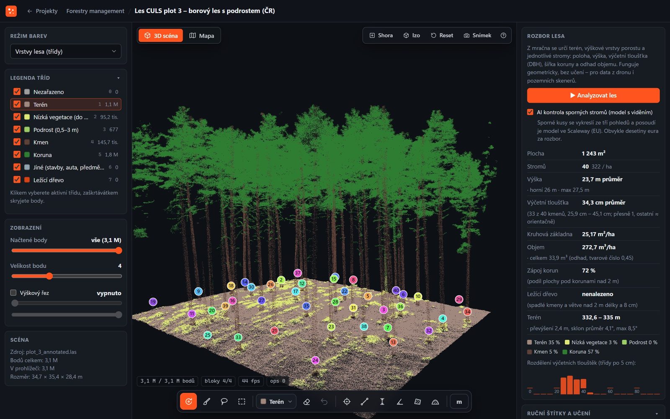This screenshot has height=419, width=670.
Task: Switch to isometric view Izo
Action: click(412, 36)
